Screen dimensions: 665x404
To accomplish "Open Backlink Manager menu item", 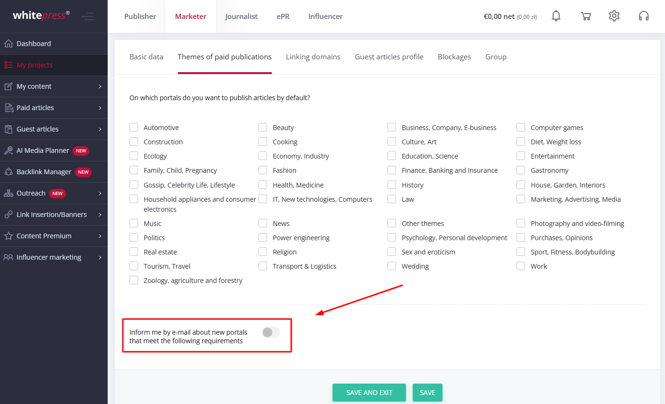I will (x=54, y=172).
